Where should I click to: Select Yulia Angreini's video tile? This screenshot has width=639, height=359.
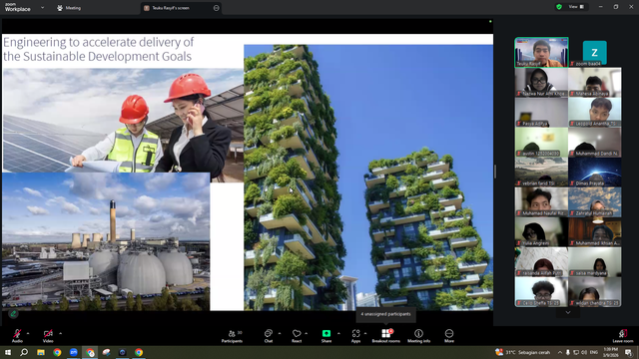(541, 232)
